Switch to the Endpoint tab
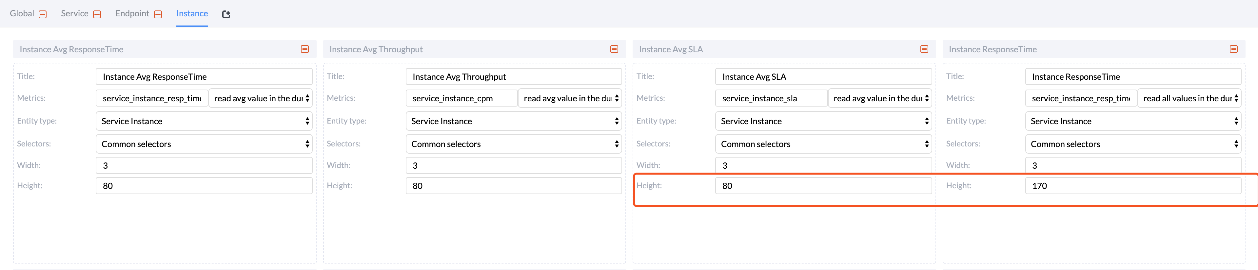This screenshot has width=1258, height=270. [x=132, y=14]
